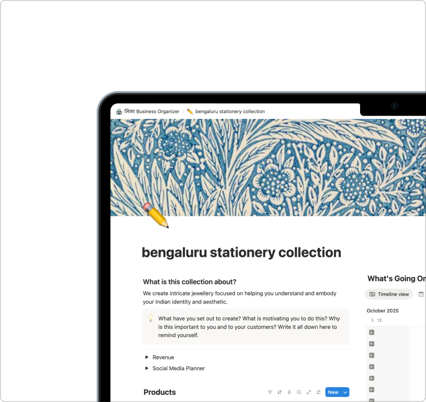Screen dimensions: 426x402
Task: Select heading 'What is this collection about?'
Action: pos(190,282)
